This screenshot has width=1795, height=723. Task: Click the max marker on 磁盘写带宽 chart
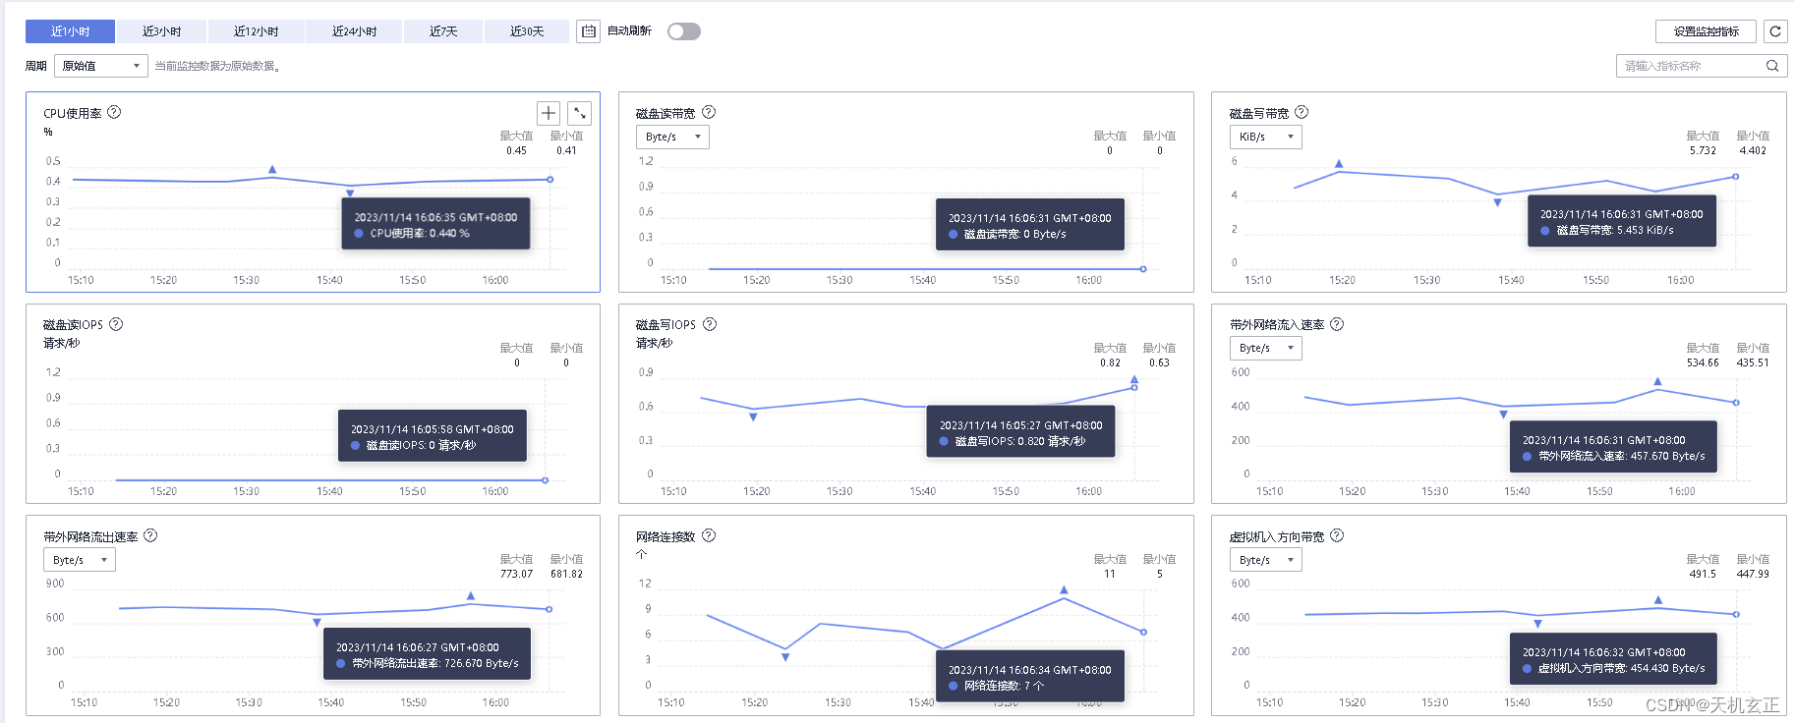pos(1339,164)
